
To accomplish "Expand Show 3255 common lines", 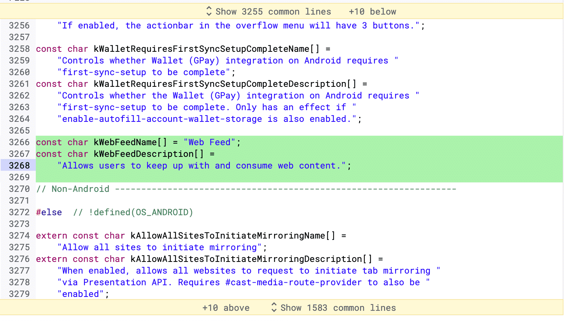I will point(273,12).
